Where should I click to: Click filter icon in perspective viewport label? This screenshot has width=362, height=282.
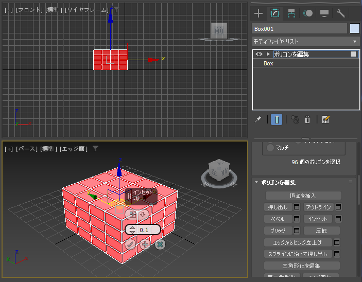tap(95, 148)
